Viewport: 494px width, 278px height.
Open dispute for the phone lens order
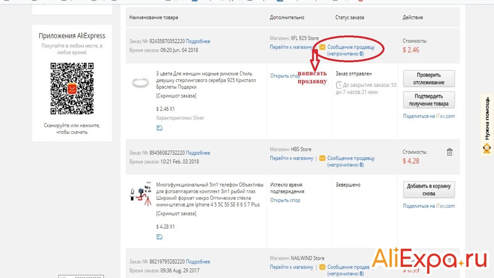tap(285, 200)
